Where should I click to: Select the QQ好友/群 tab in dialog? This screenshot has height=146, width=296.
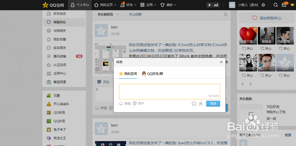point(152,74)
